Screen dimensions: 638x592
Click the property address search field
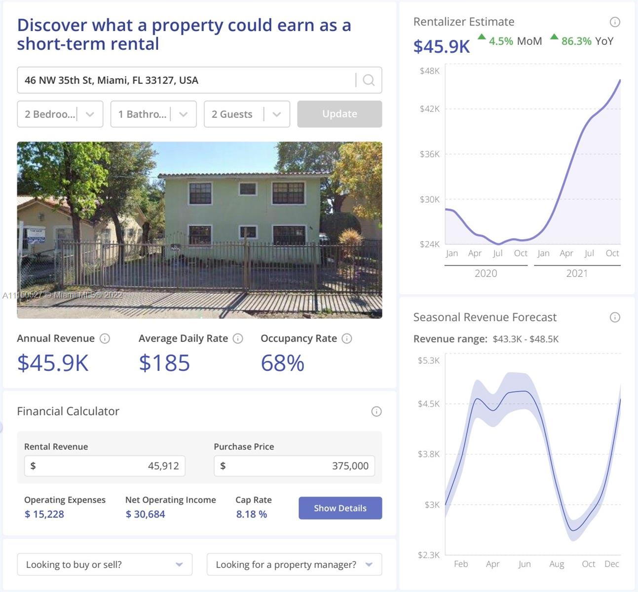click(x=188, y=80)
